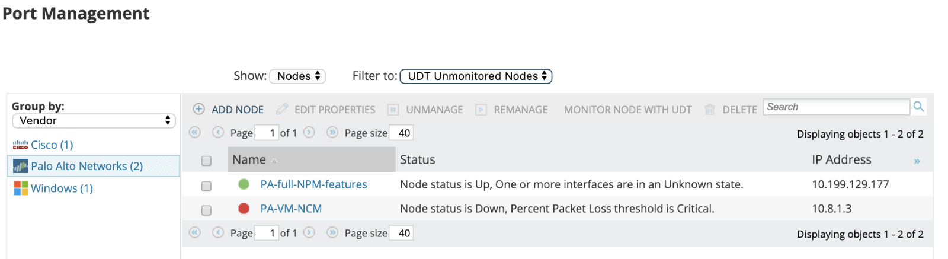Select the Cisco (1) vendor group
Screen dimensions: 948x259
tap(52, 145)
